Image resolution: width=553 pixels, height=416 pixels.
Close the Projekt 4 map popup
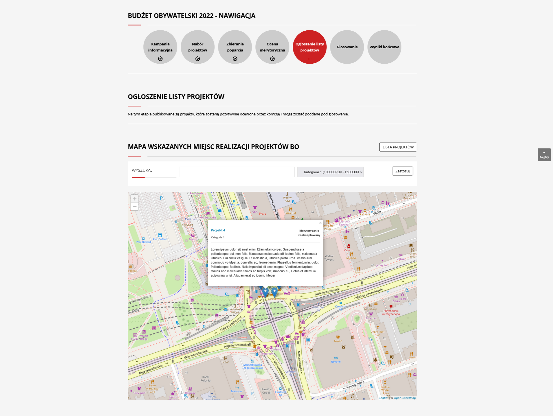click(x=320, y=223)
